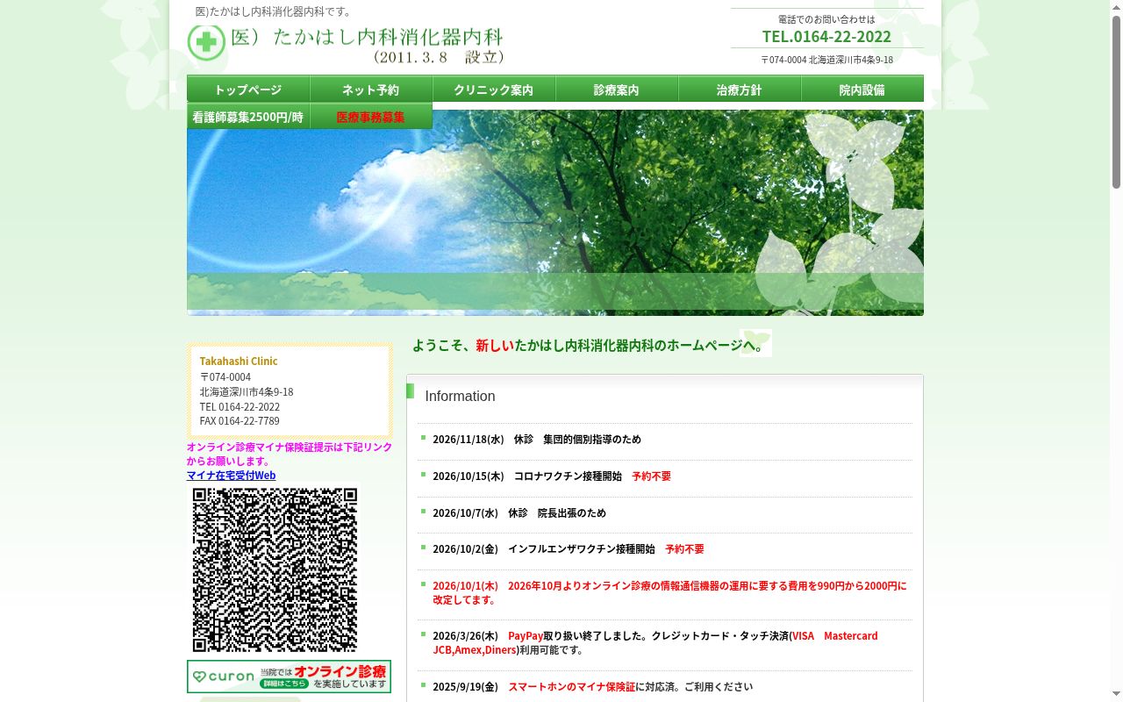The height and width of the screenshot is (702, 1123).
Task: Click the forest and sky banner image
Action: pyautogui.click(x=555, y=212)
